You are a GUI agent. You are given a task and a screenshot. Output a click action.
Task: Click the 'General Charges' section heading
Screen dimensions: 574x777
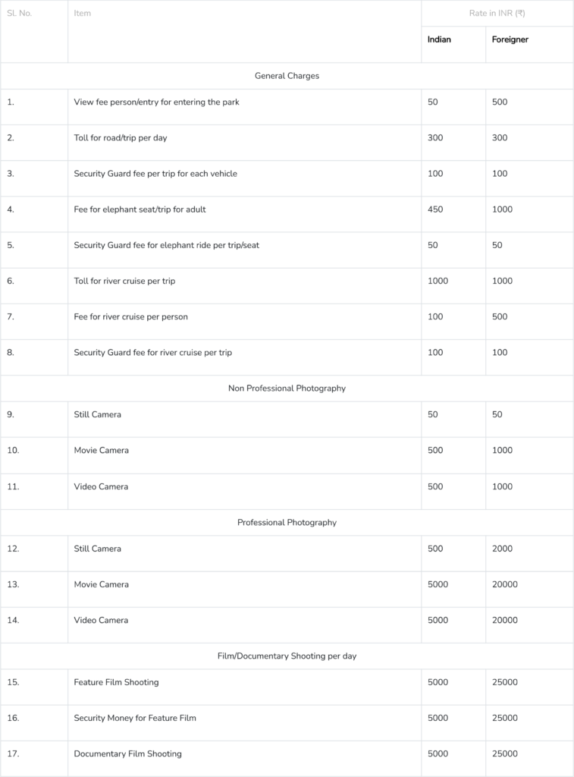coord(287,76)
